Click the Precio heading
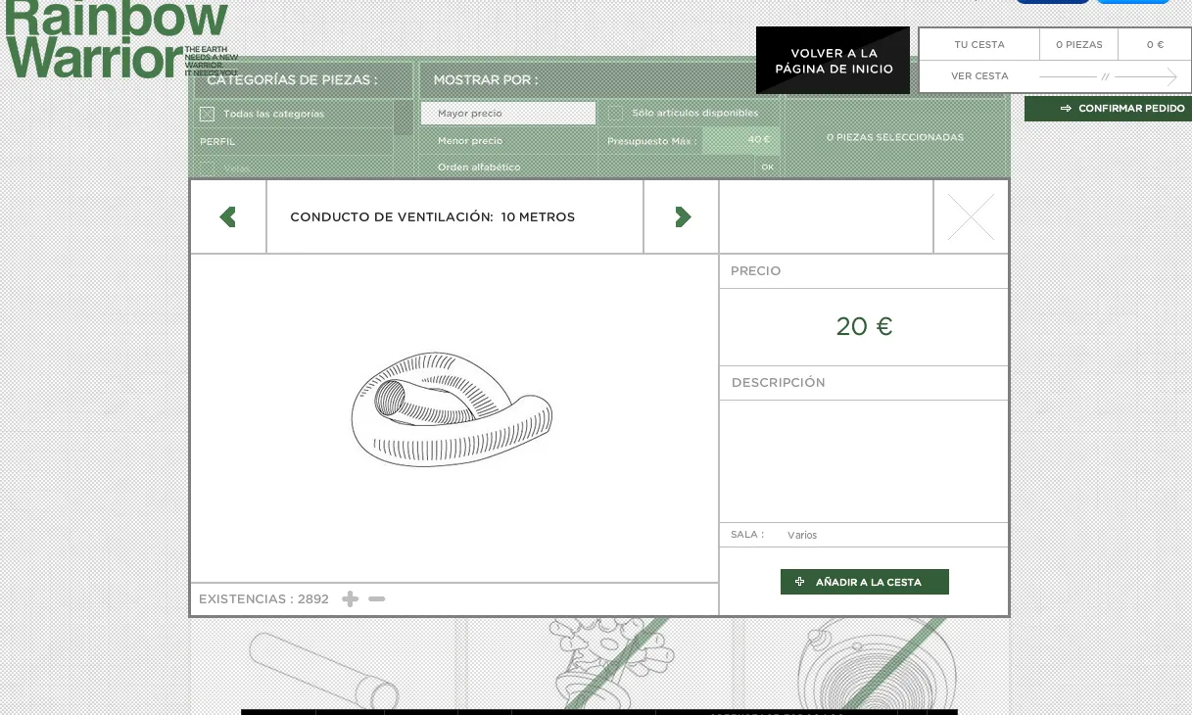The image size is (1192, 715). tap(756, 271)
